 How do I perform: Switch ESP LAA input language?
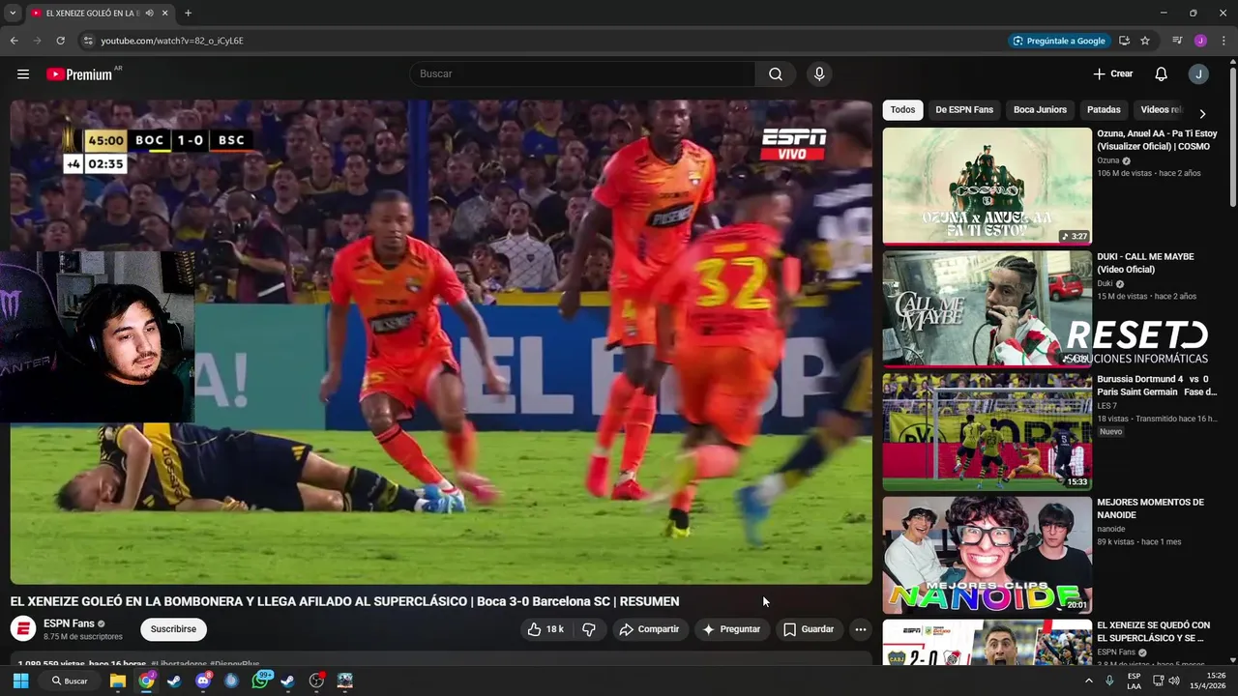click(1134, 681)
